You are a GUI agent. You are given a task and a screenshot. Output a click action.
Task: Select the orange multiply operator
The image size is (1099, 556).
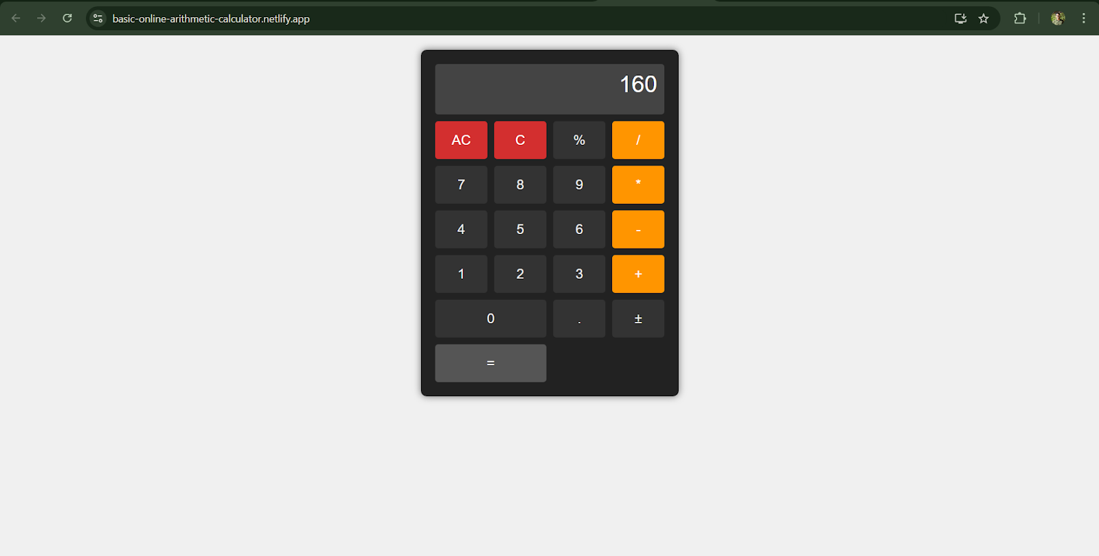click(638, 185)
